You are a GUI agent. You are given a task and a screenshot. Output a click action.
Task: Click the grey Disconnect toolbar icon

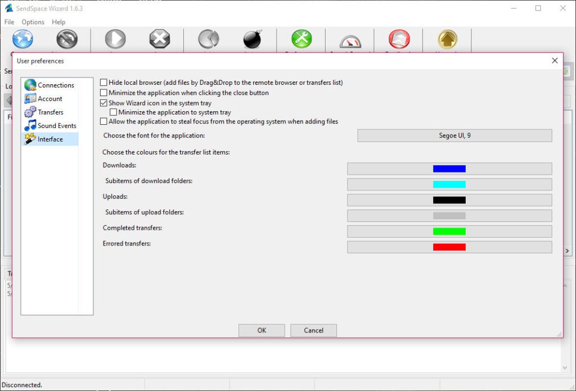(67, 39)
